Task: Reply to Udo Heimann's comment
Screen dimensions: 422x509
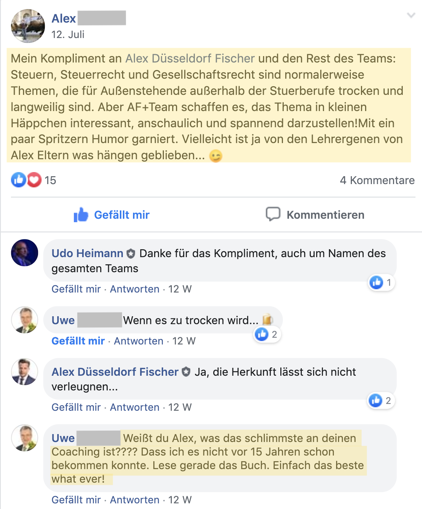Action: coord(135,289)
